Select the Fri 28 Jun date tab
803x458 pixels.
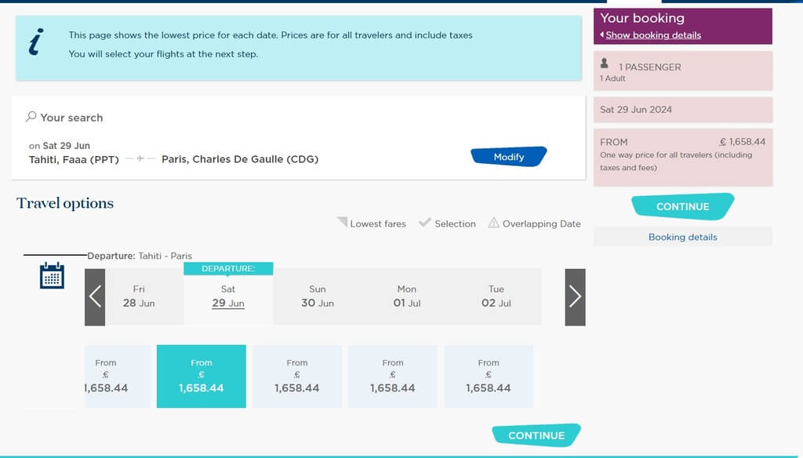139,296
